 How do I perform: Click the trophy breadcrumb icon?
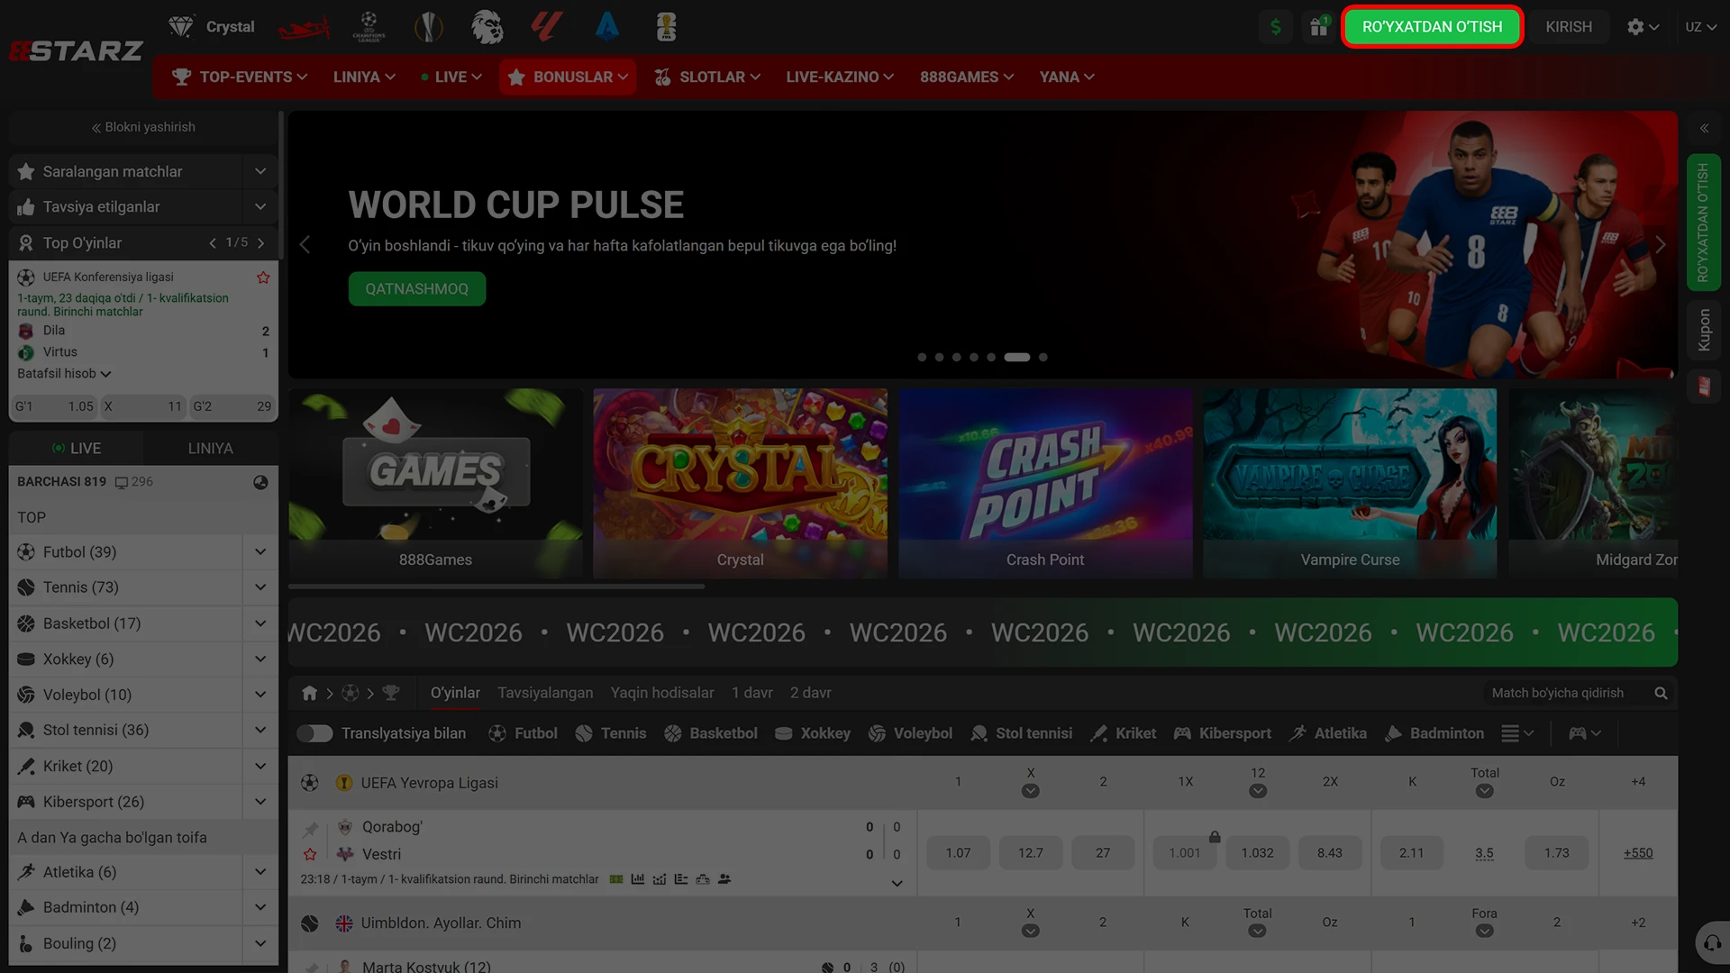pyautogui.click(x=391, y=693)
